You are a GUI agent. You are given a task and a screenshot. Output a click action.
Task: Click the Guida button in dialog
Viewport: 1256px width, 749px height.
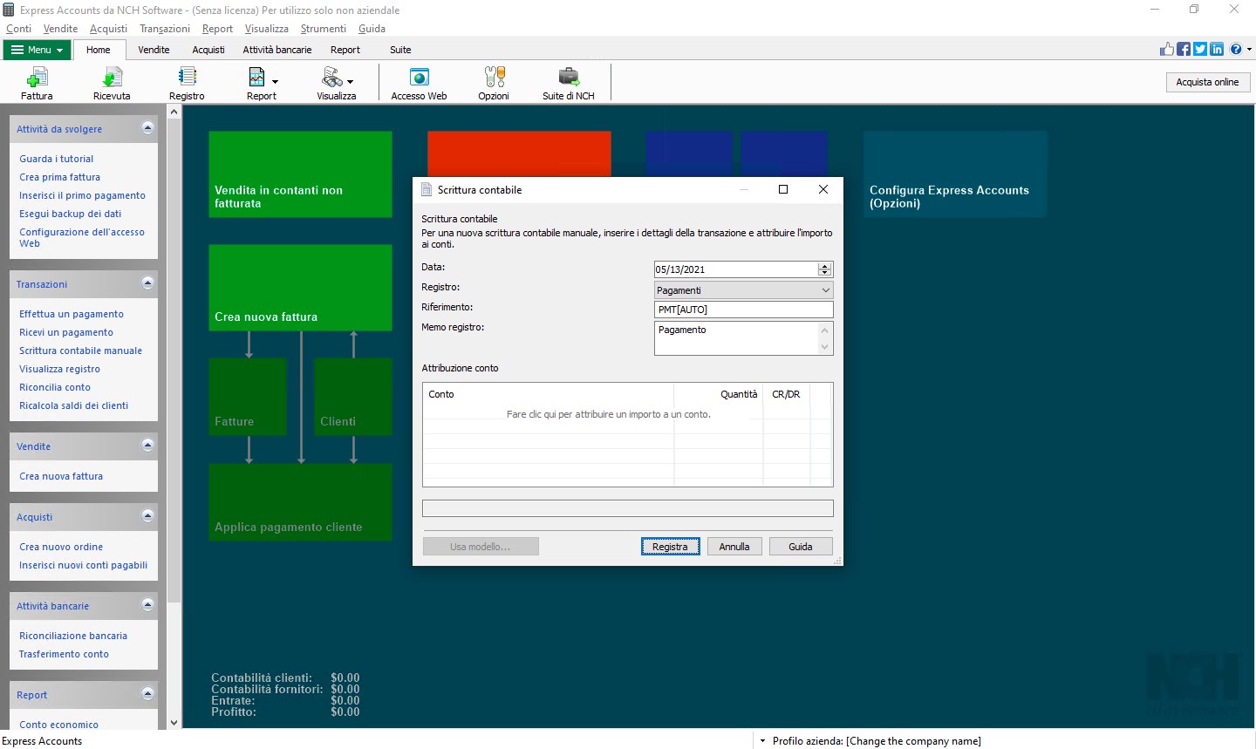point(801,547)
